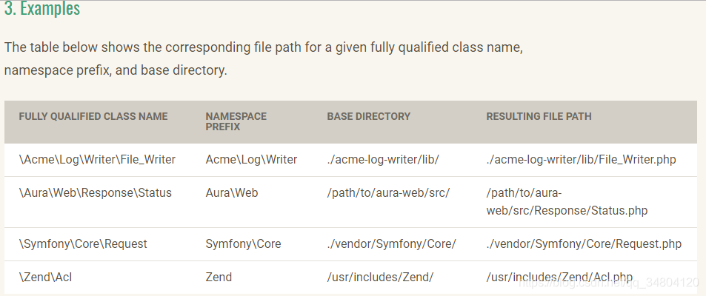This screenshot has width=706, height=296.
Task: Click the ./vendor/Symfony/Core/Request.php file path
Action: [x=584, y=243]
